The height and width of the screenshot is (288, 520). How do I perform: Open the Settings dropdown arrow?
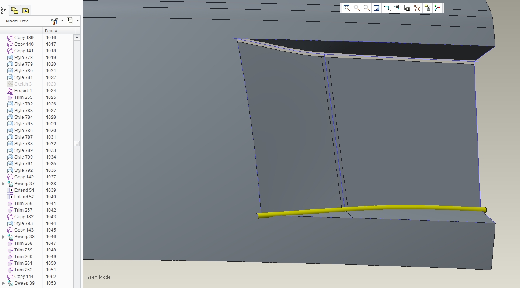click(62, 21)
